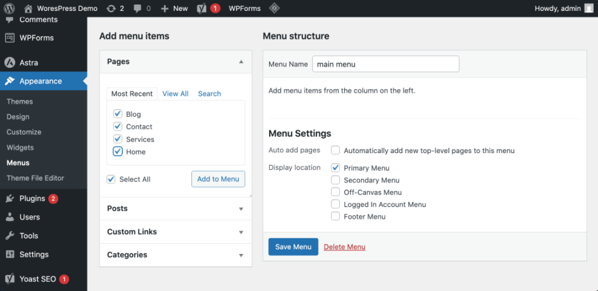Viewport: 598px width, 291px height.
Task: Open the comments bubble icon in admin bar
Action: [138, 8]
